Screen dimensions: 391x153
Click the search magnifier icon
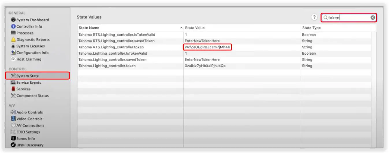pos(325,18)
